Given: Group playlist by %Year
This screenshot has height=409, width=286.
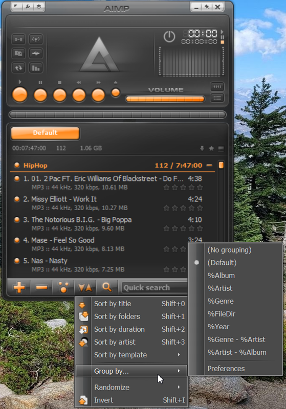Looking at the screenshot, I should pyautogui.click(x=235, y=327).
